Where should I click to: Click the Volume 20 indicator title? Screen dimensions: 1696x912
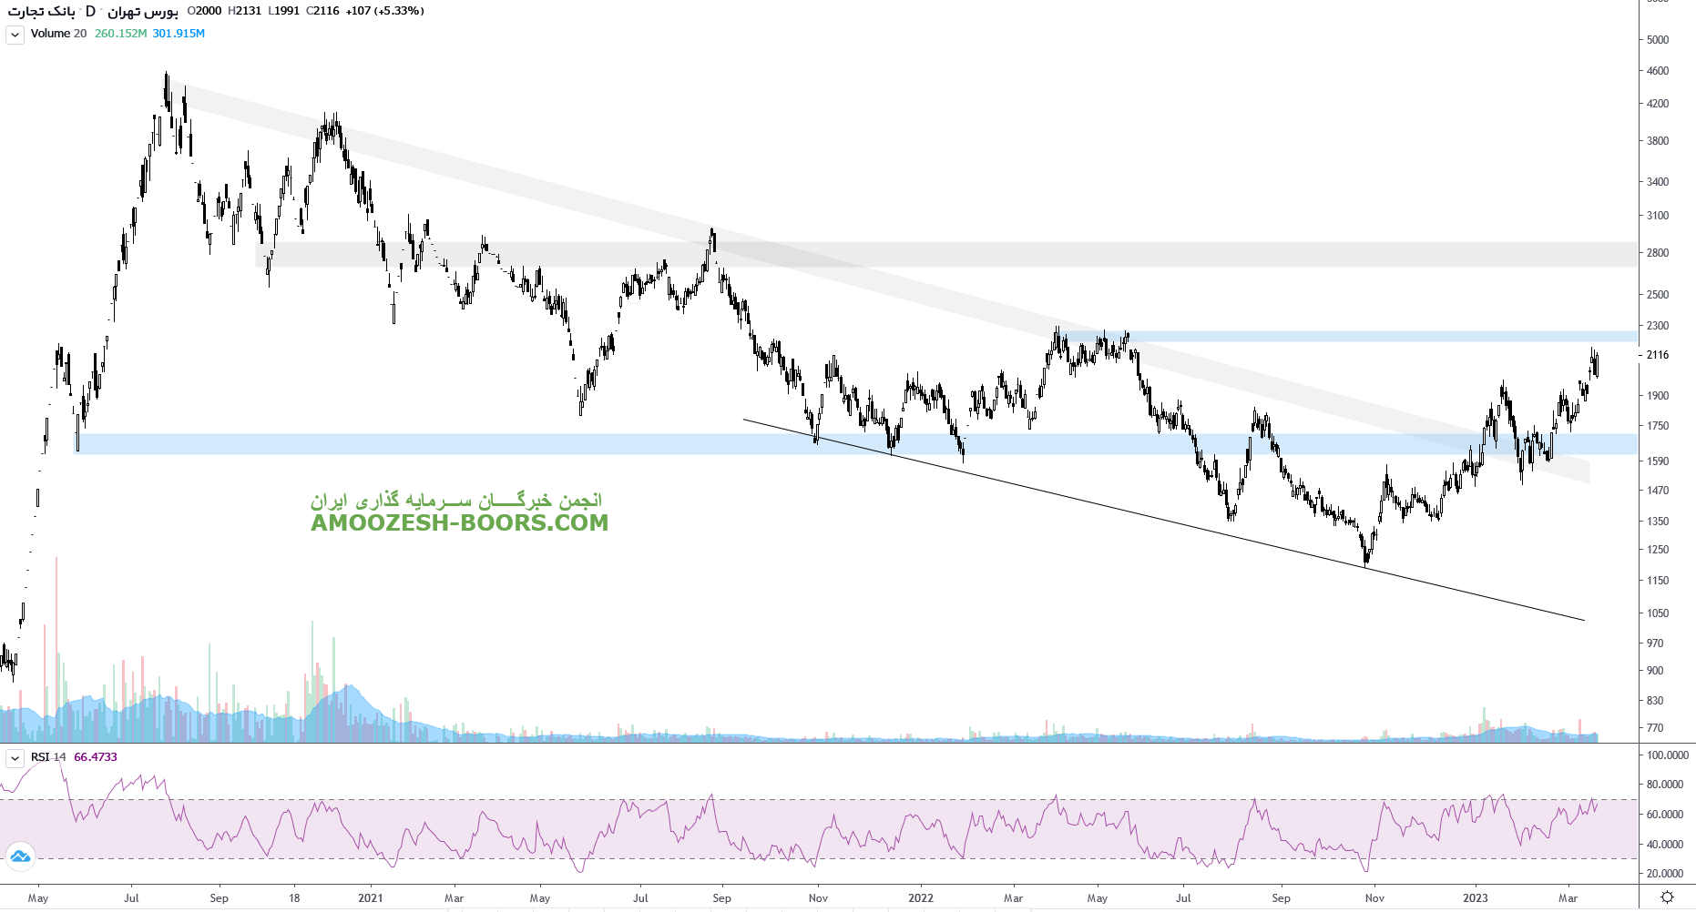tap(58, 34)
